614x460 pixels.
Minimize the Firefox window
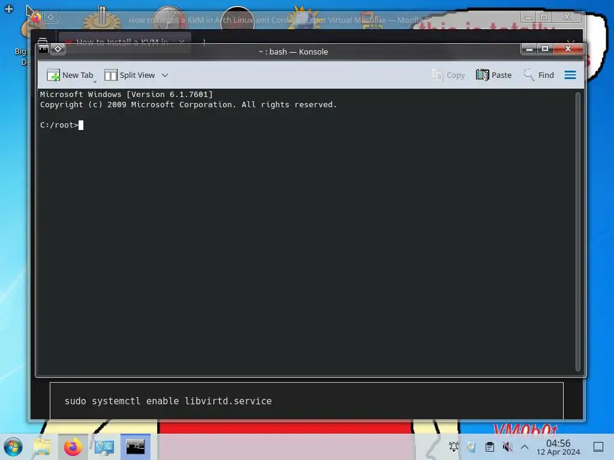coord(528,17)
